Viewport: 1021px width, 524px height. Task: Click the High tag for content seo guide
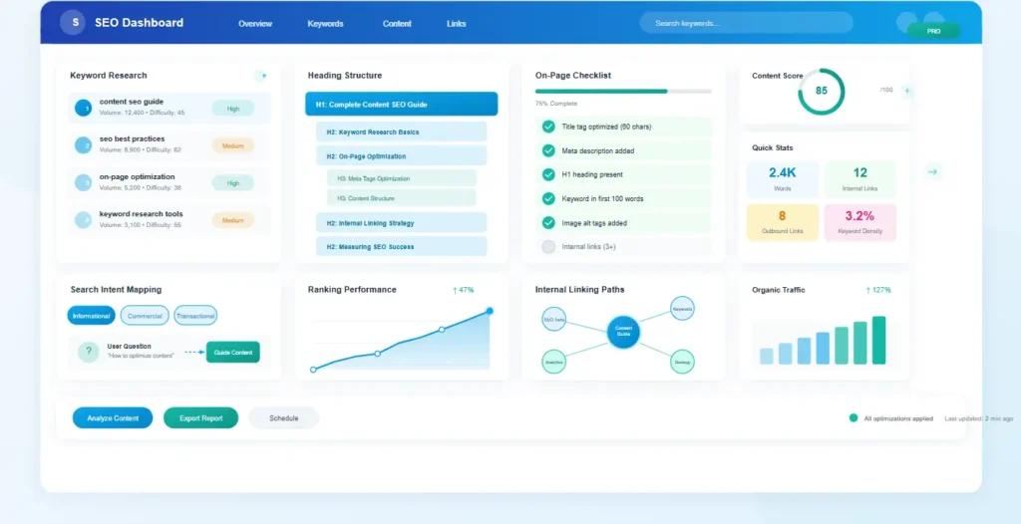[233, 109]
